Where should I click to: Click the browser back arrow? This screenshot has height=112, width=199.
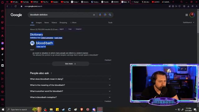(x=7, y=6)
